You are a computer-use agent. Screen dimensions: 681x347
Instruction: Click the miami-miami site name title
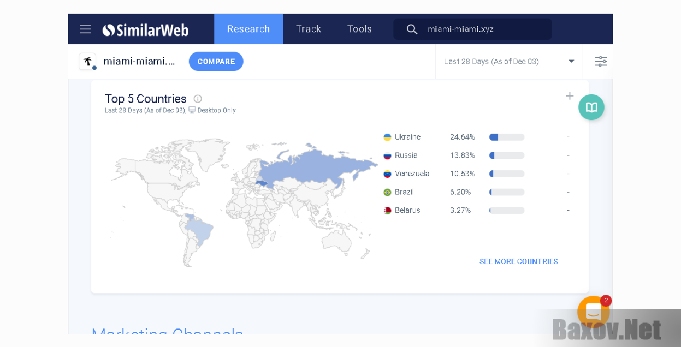139,61
